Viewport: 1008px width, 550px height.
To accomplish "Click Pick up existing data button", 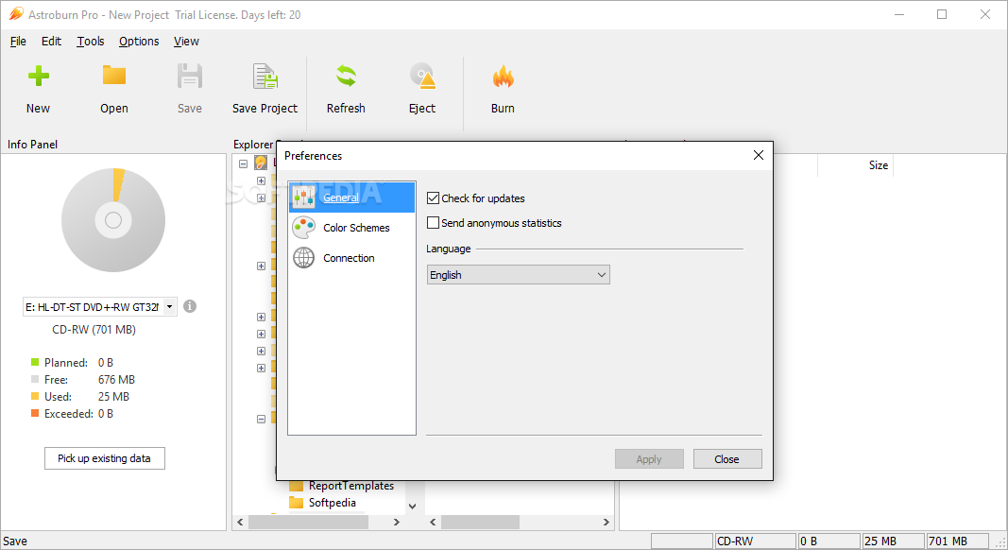I will 105,458.
